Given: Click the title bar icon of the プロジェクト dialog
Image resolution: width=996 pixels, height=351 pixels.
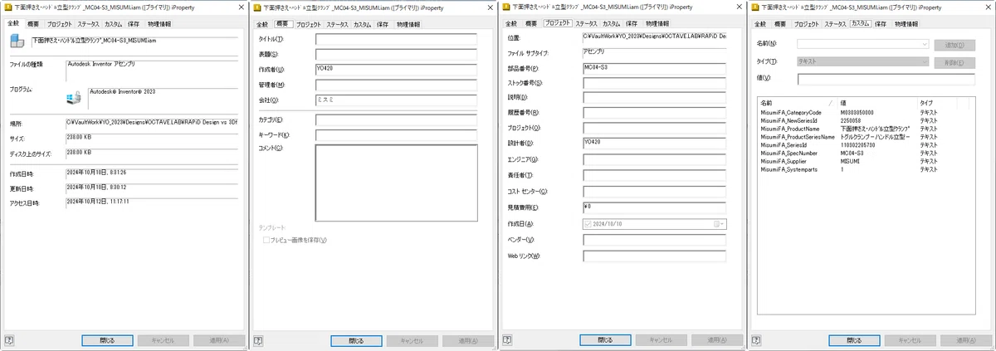Looking at the screenshot, I should coord(505,6).
